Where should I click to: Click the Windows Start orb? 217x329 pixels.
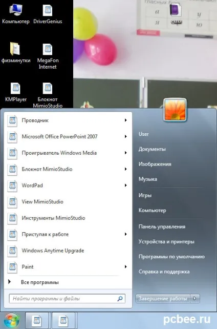click(x=12, y=321)
